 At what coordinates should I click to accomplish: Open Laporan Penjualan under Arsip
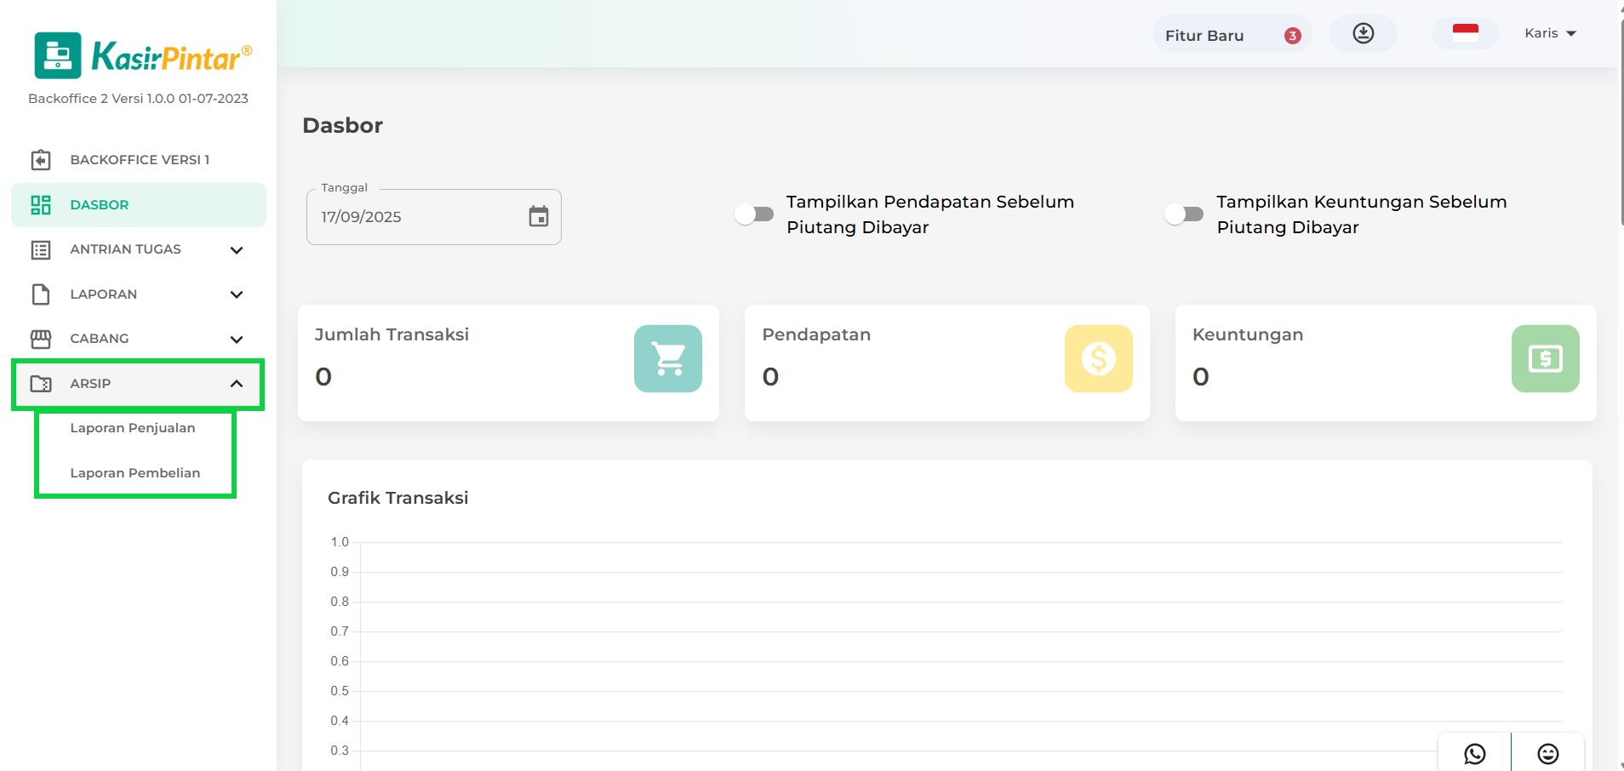133,428
